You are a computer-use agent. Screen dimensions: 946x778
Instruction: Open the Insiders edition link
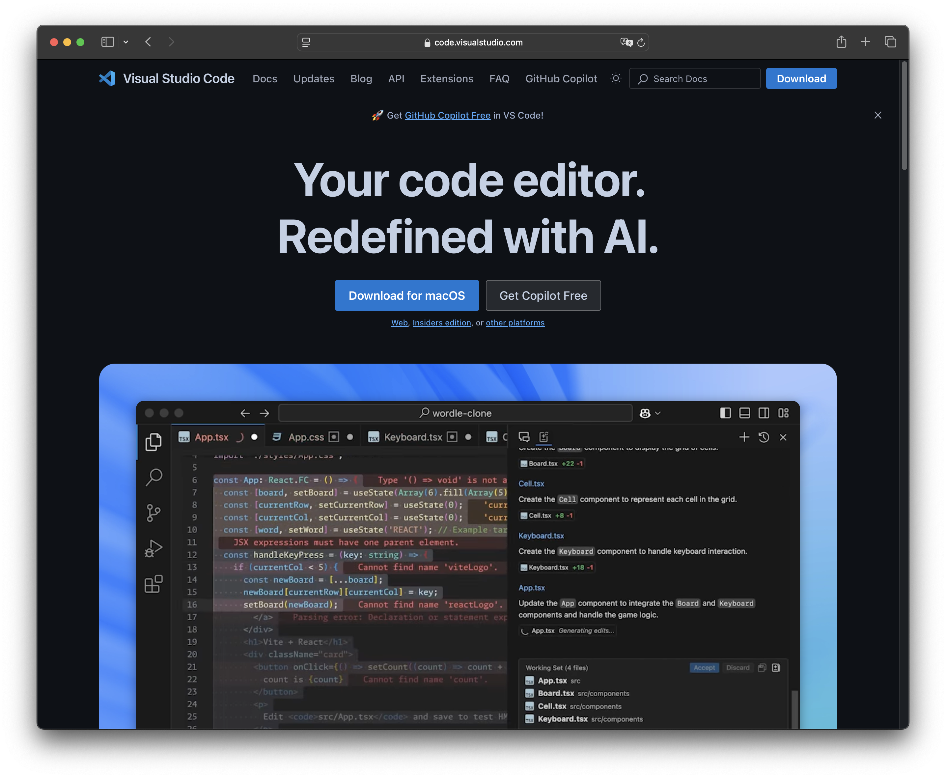coord(441,323)
